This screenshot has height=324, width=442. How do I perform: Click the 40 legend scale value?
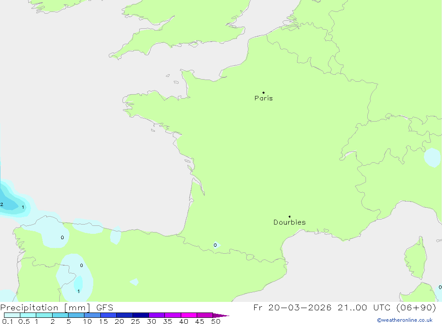[184, 321]
